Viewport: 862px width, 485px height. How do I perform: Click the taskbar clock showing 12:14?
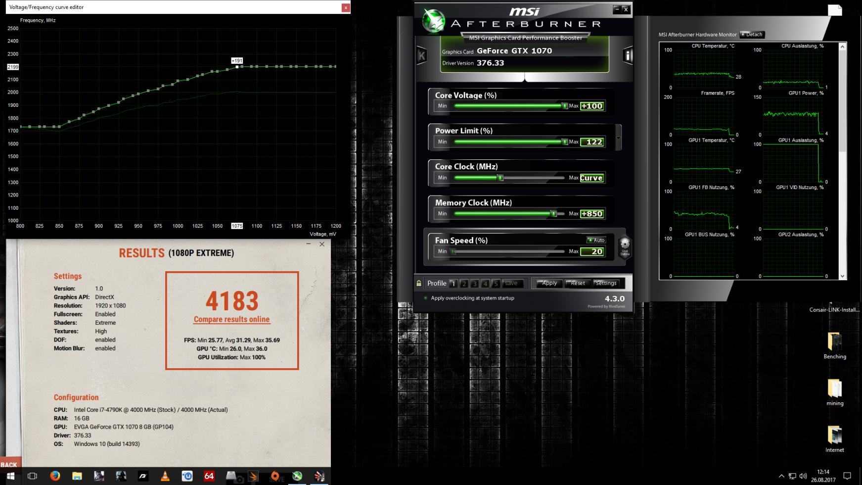[823, 476]
